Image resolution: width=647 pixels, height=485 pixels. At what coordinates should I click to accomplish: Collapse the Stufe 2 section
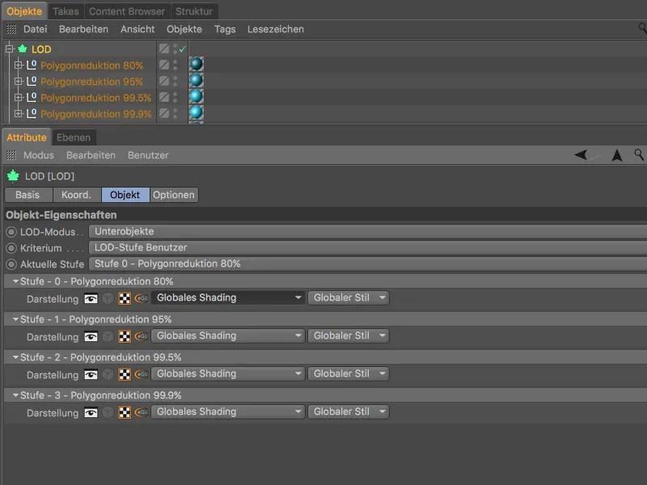coord(15,357)
